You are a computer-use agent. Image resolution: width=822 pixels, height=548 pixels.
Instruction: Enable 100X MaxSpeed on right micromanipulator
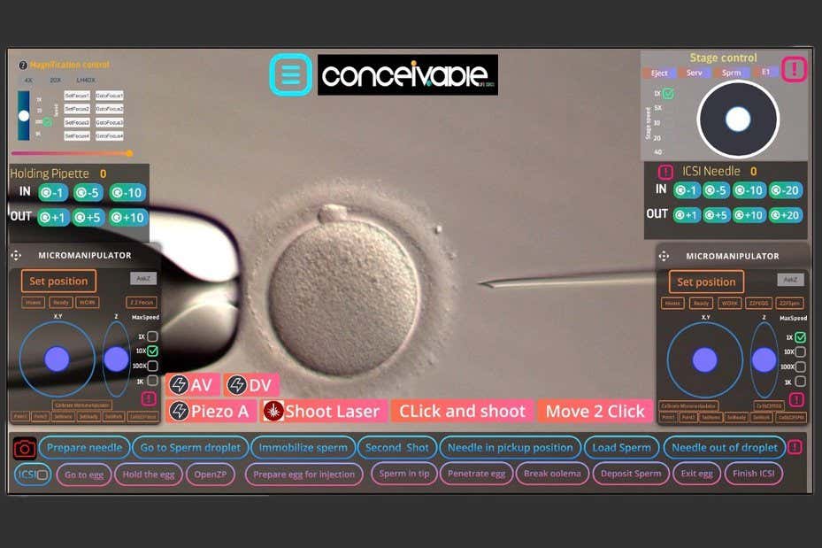click(x=800, y=367)
